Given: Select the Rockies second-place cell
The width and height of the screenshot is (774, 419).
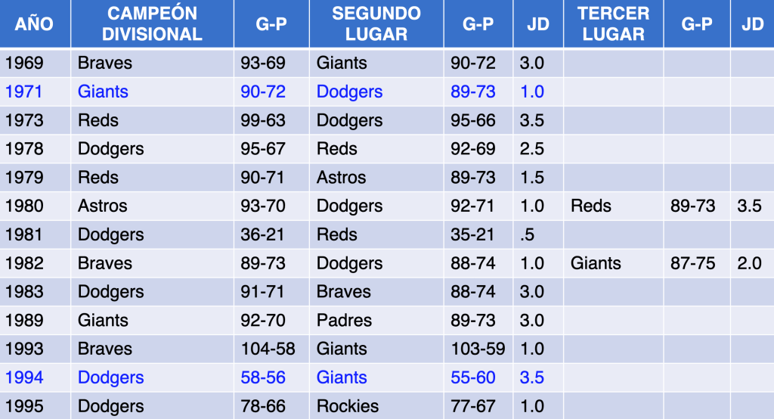Looking at the screenshot, I should click(348, 406).
